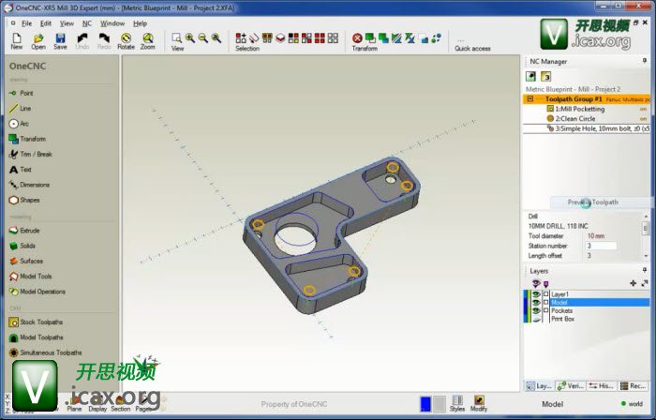
Task: Click the New file icon
Action: (16, 41)
